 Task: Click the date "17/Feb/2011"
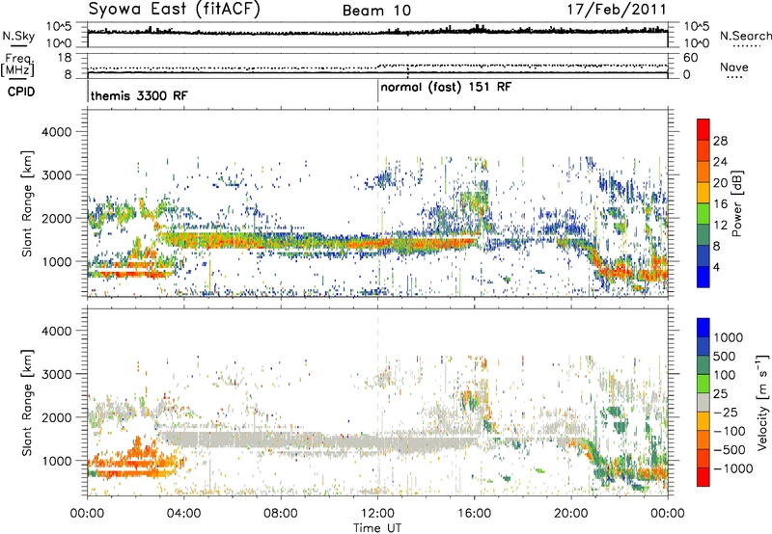point(617,9)
